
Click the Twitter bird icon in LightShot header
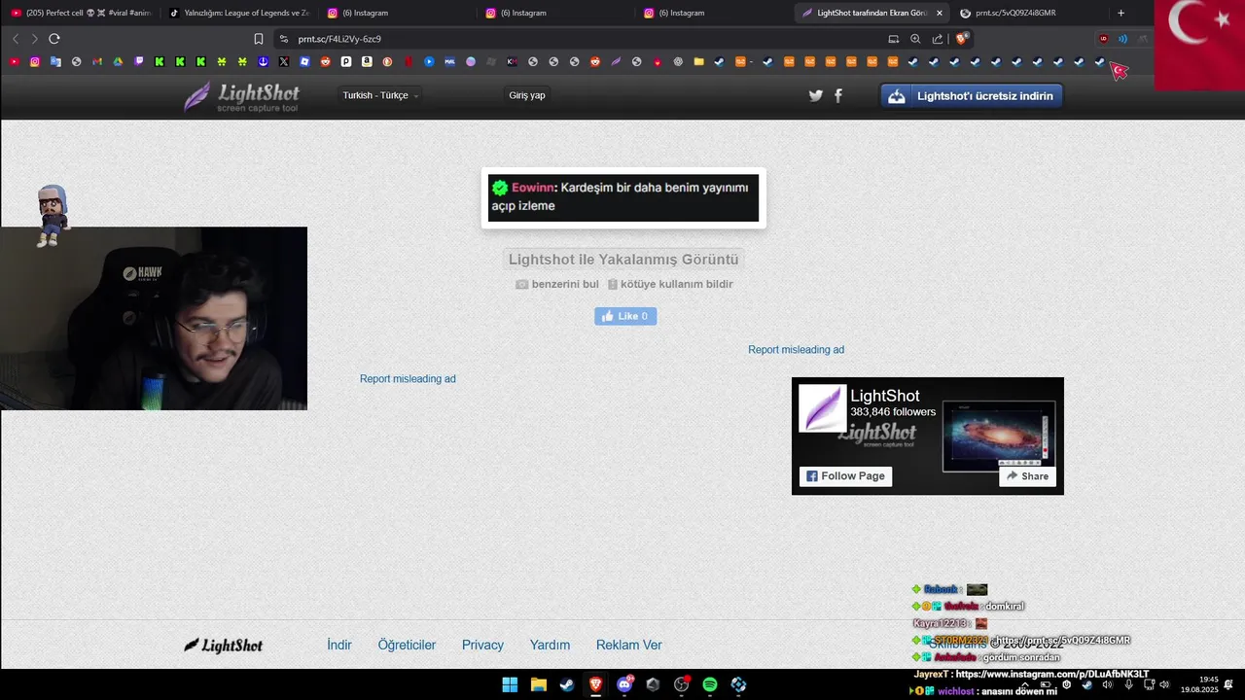tap(815, 95)
